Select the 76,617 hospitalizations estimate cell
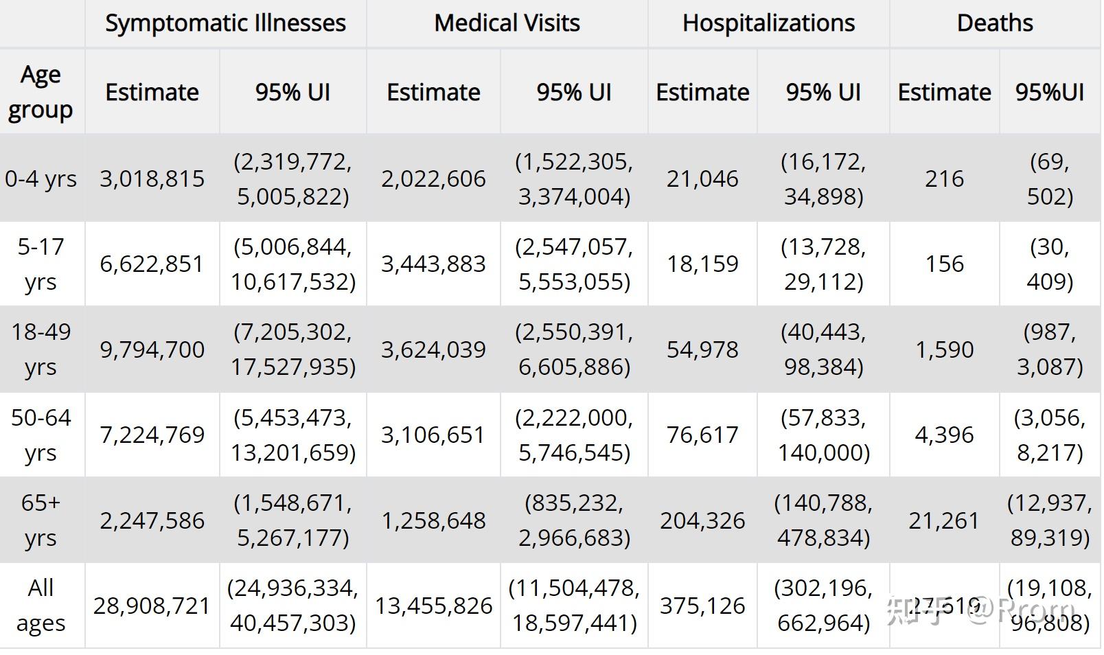Viewport: 1104px width, 655px height. [702, 435]
